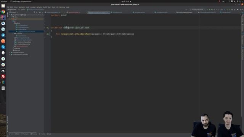The height and width of the screenshot is (137, 244).
Task: Open the Files app in the dock
Action: 3,6
